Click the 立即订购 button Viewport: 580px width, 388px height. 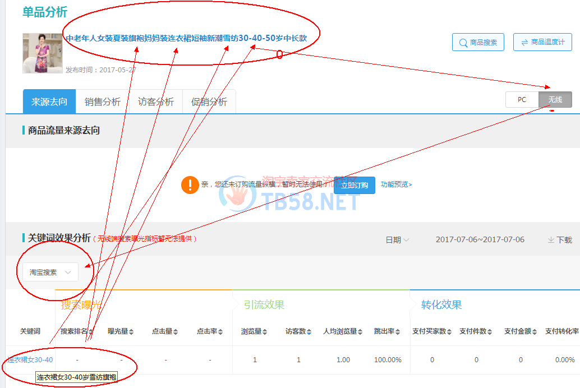tap(355, 185)
